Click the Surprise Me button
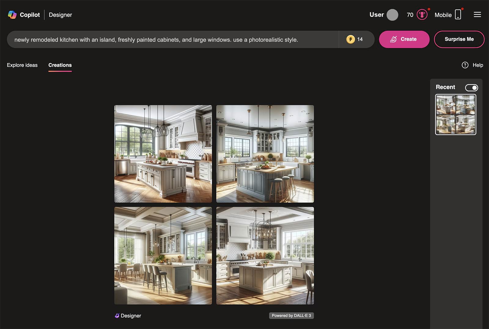The image size is (489, 329). click(459, 39)
